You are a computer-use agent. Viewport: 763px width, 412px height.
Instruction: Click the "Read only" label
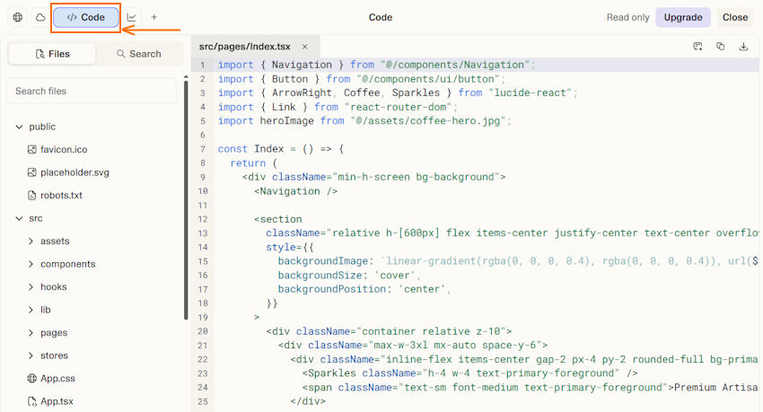(x=627, y=17)
